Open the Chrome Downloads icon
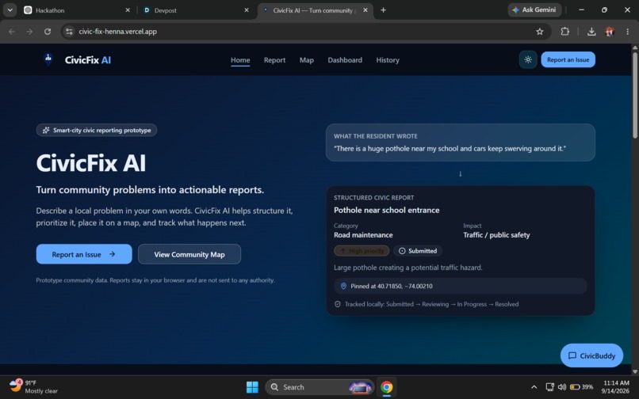 [x=591, y=32]
